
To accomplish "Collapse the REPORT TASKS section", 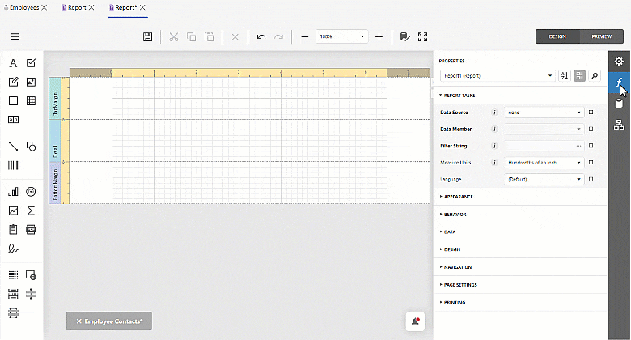I will (457, 96).
